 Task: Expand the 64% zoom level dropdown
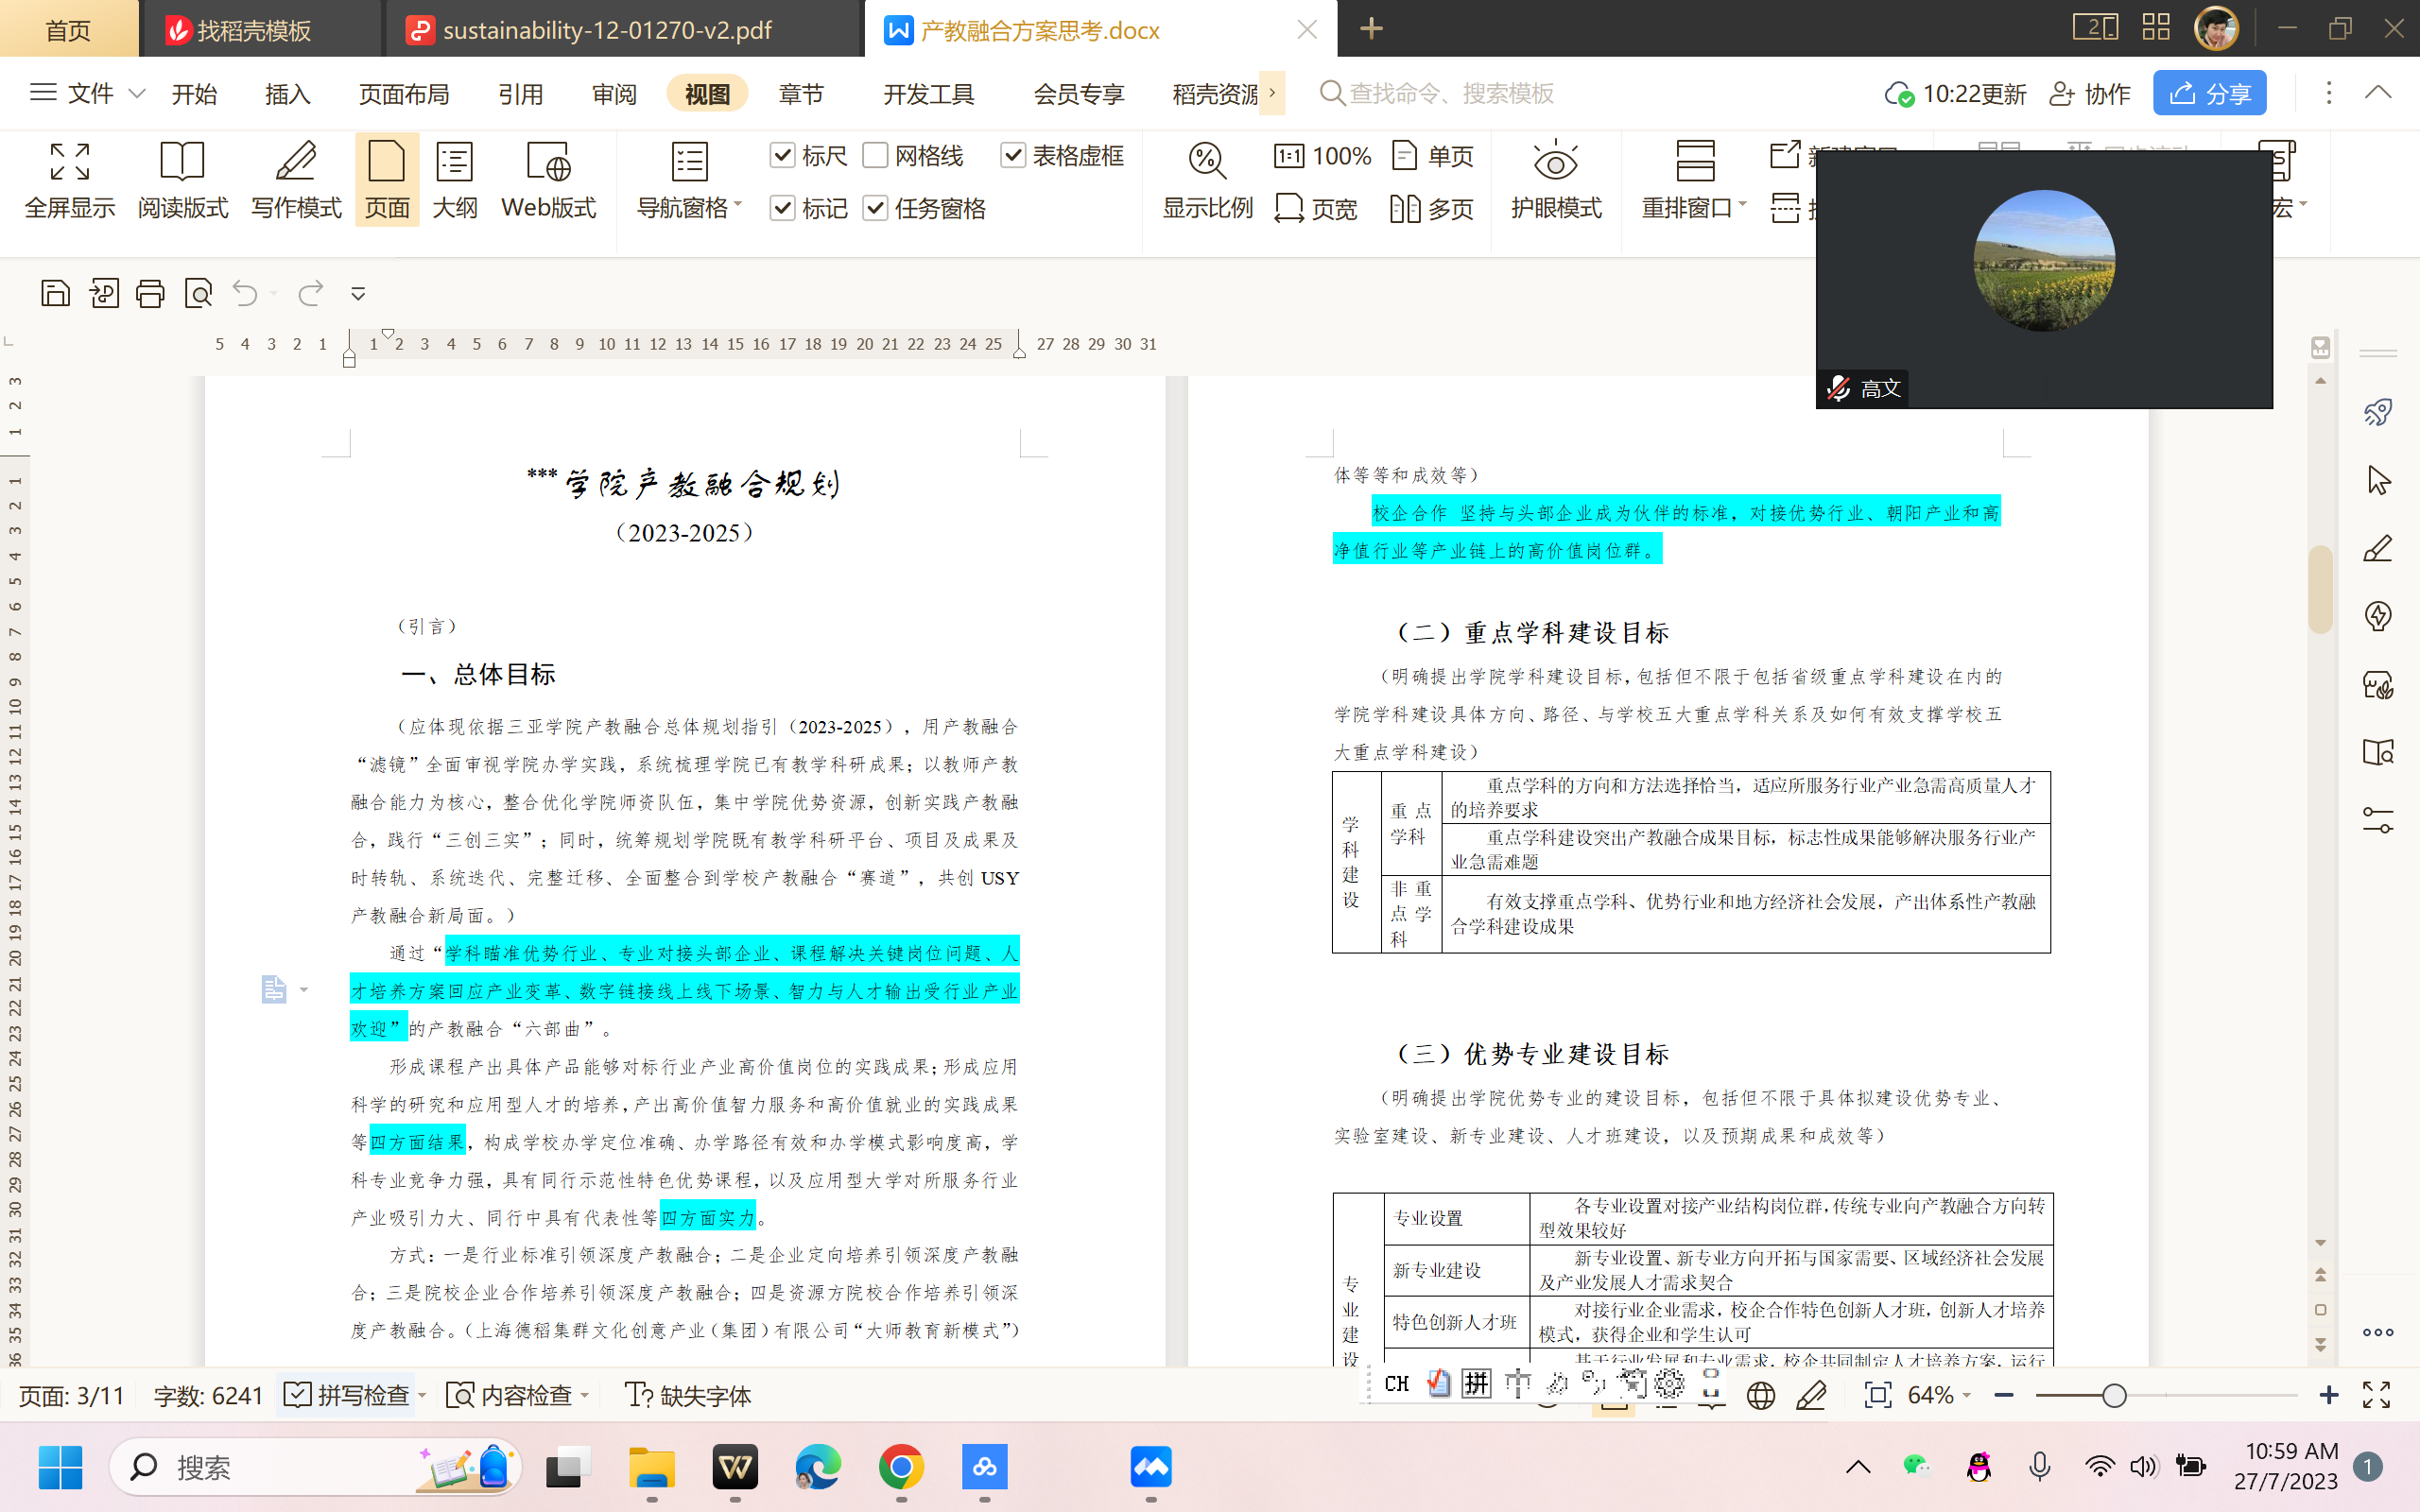click(x=1966, y=1395)
